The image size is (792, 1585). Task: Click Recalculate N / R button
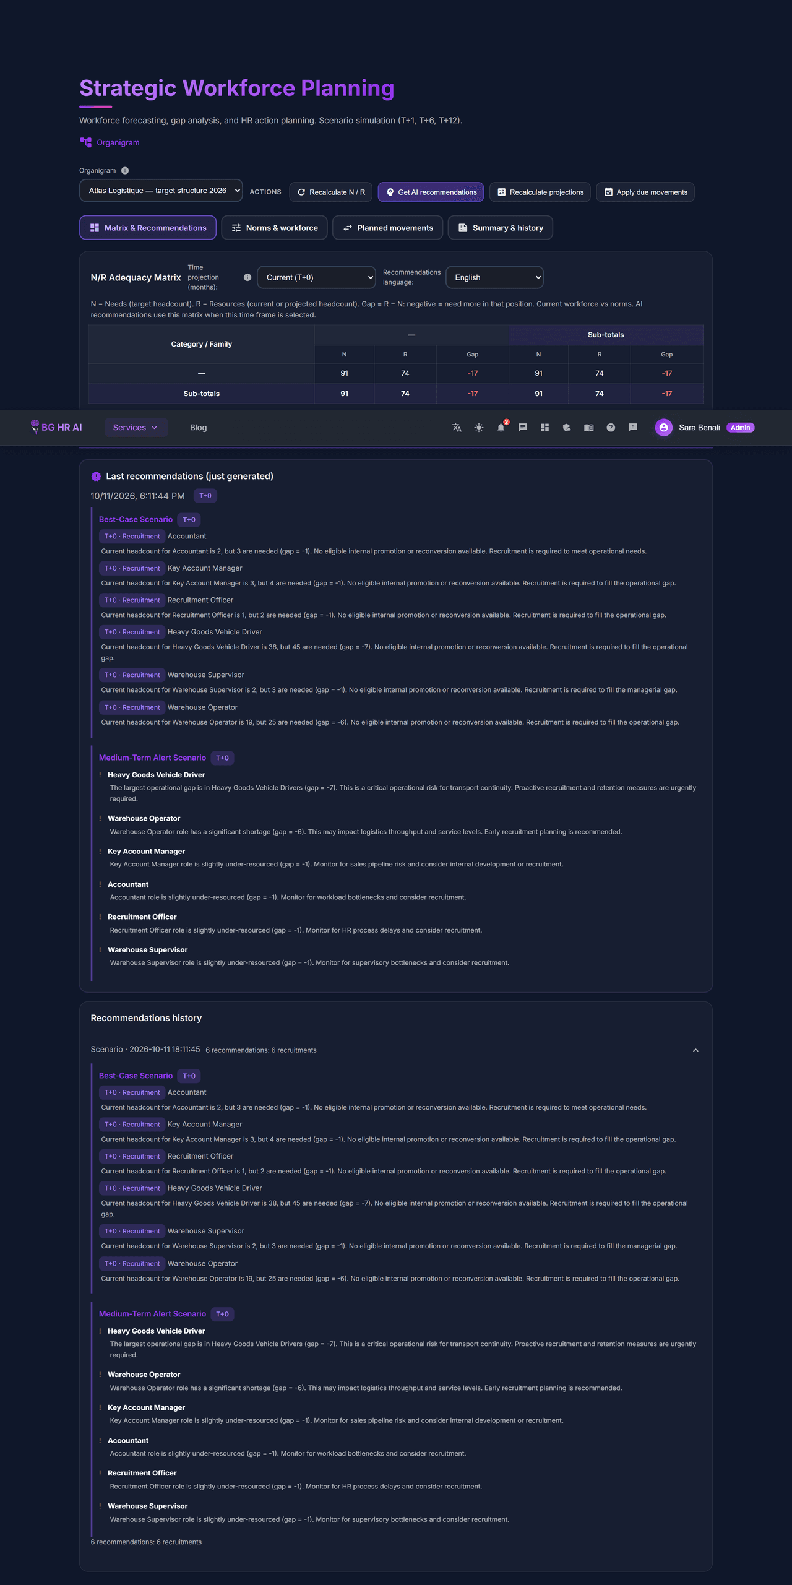pyautogui.click(x=331, y=192)
